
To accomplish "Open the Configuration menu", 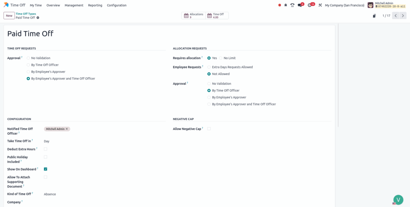I will 117,5.
